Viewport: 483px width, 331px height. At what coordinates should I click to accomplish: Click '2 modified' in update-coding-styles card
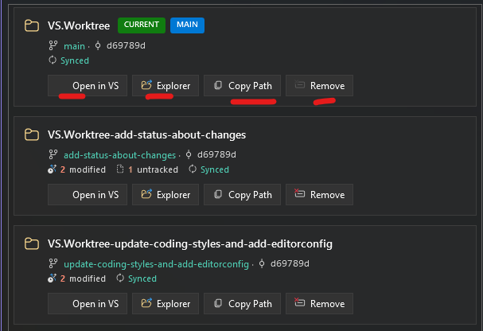point(83,278)
